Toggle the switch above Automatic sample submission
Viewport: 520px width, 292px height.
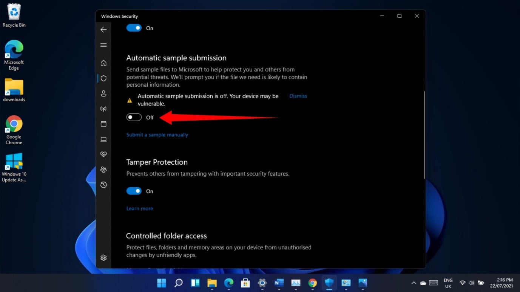tap(134, 28)
